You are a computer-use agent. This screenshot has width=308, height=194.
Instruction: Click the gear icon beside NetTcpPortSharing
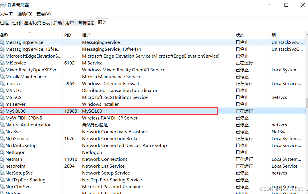(x=3, y=180)
